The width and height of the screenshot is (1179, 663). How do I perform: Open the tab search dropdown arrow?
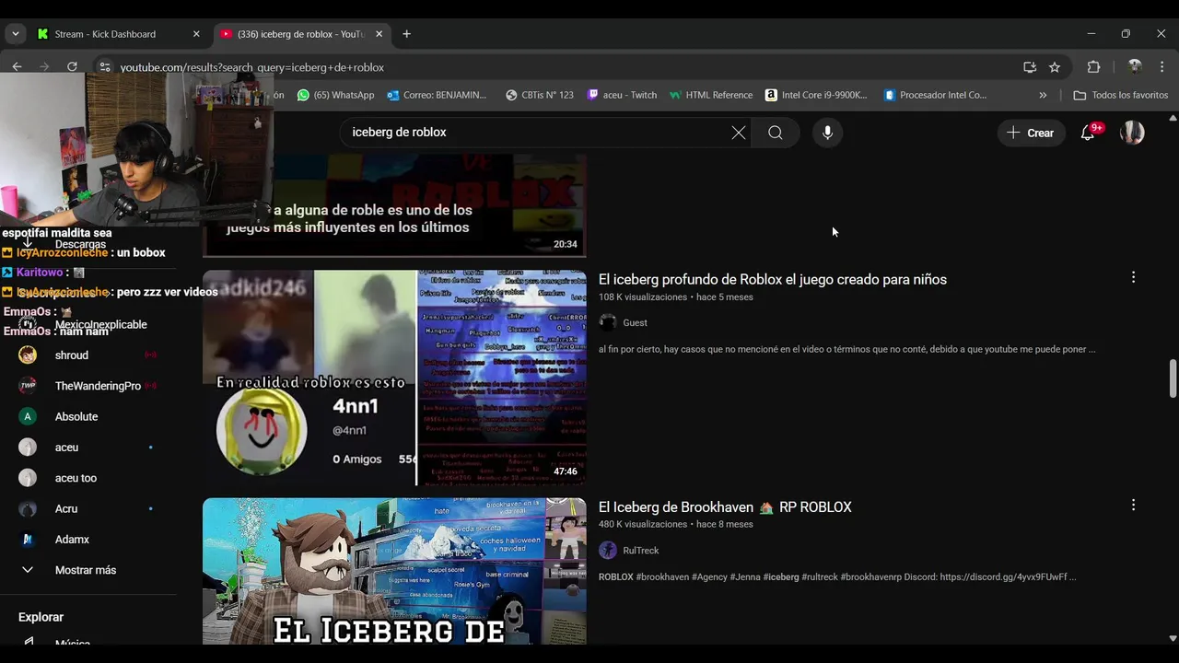click(15, 34)
